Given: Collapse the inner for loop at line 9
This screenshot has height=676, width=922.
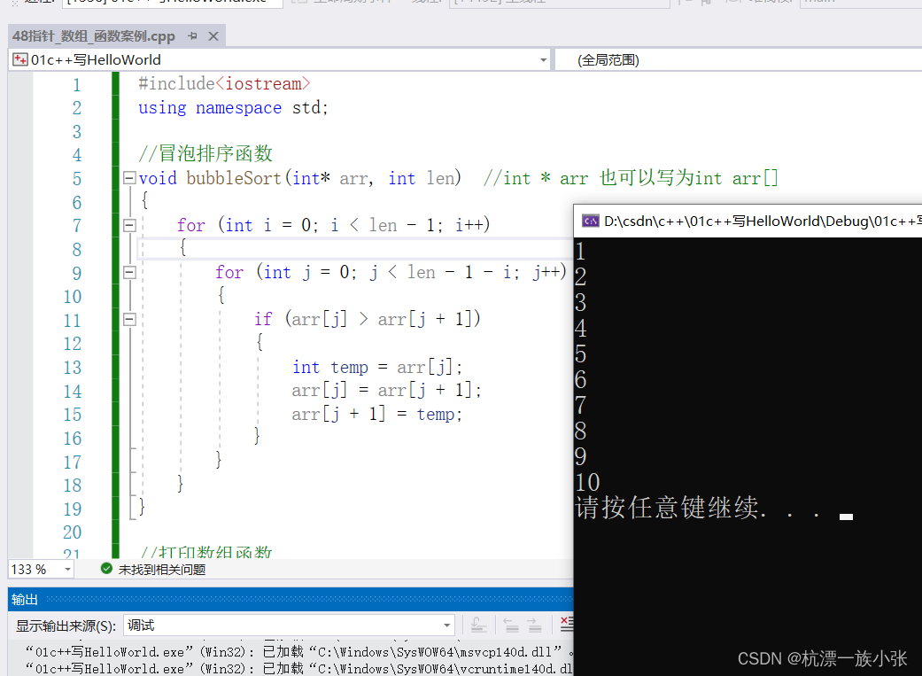Looking at the screenshot, I should 129,272.
